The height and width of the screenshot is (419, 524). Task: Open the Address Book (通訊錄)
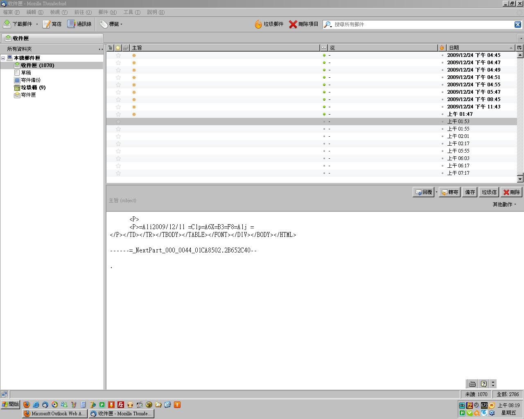click(71, 24)
